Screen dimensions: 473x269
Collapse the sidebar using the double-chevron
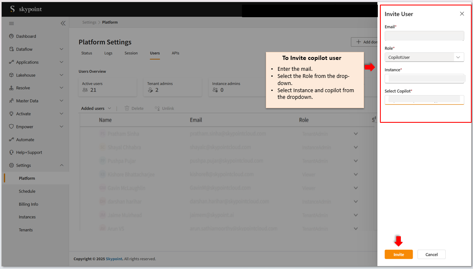pos(63,23)
